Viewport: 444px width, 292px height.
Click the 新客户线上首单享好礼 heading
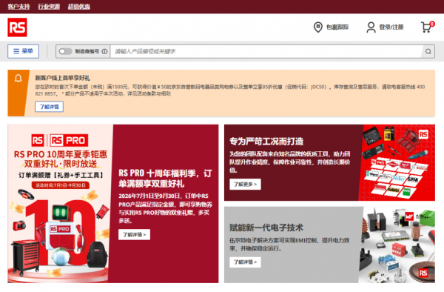63,78
